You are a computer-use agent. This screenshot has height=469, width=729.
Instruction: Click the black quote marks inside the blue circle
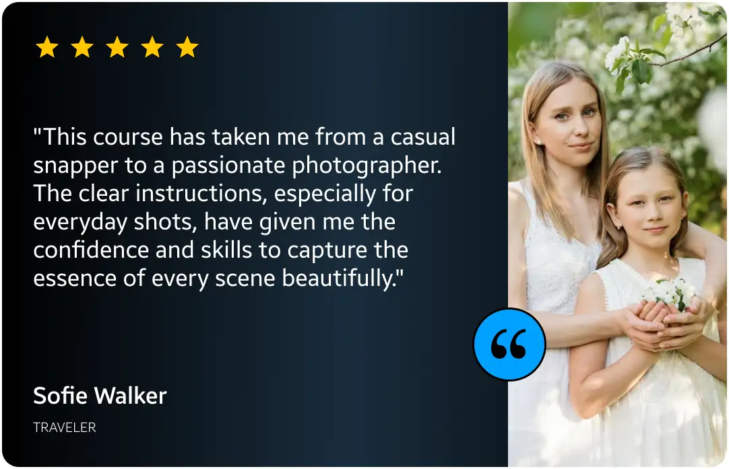509,344
